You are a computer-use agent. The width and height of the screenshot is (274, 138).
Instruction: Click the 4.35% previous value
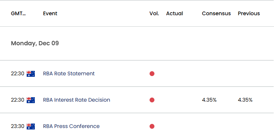245,100
